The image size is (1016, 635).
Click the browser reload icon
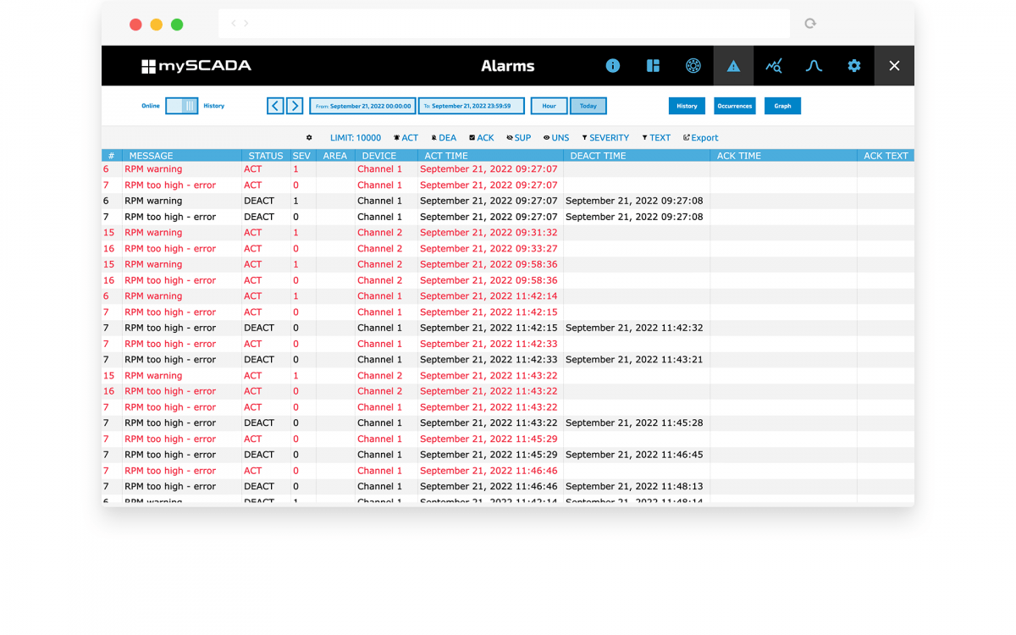(x=810, y=24)
